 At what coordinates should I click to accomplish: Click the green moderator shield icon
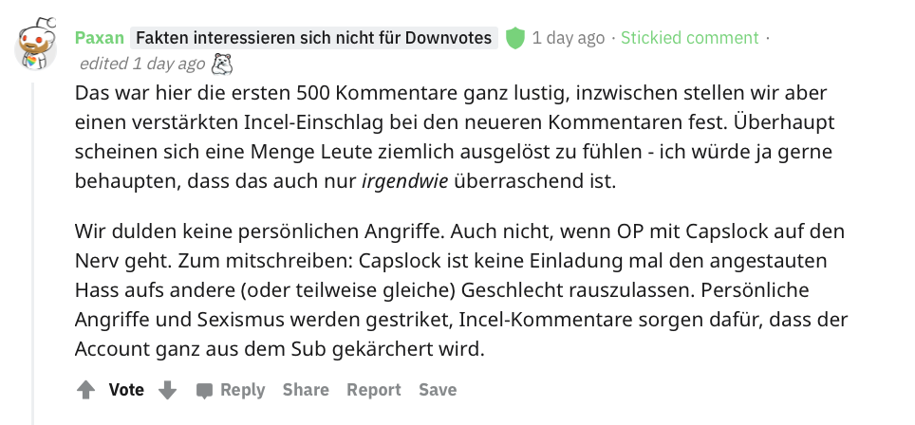(x=514, y=38)
